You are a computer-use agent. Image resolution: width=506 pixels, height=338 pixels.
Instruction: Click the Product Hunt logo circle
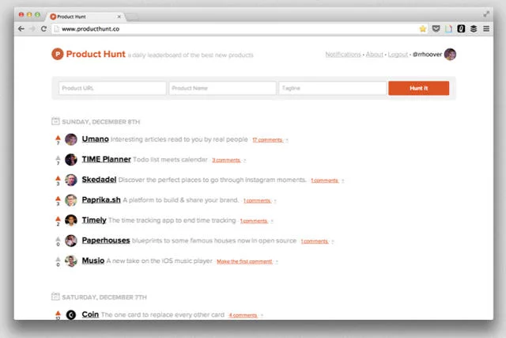click(x=58, y=54)
